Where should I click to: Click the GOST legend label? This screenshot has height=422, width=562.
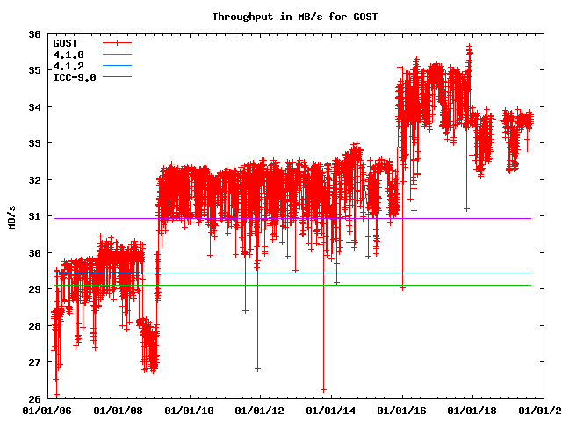pos(64,42)
